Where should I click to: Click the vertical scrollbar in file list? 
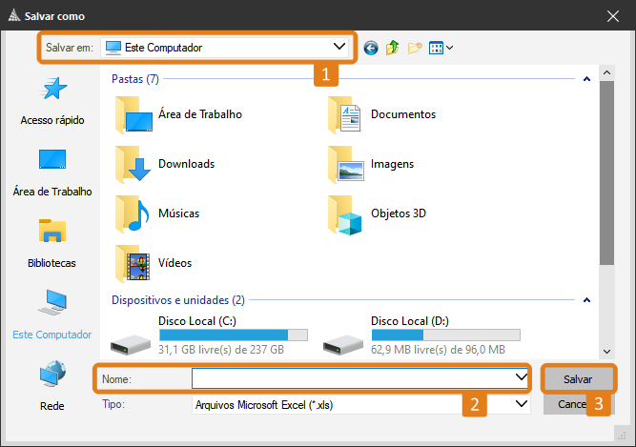(x=606, y=172)
